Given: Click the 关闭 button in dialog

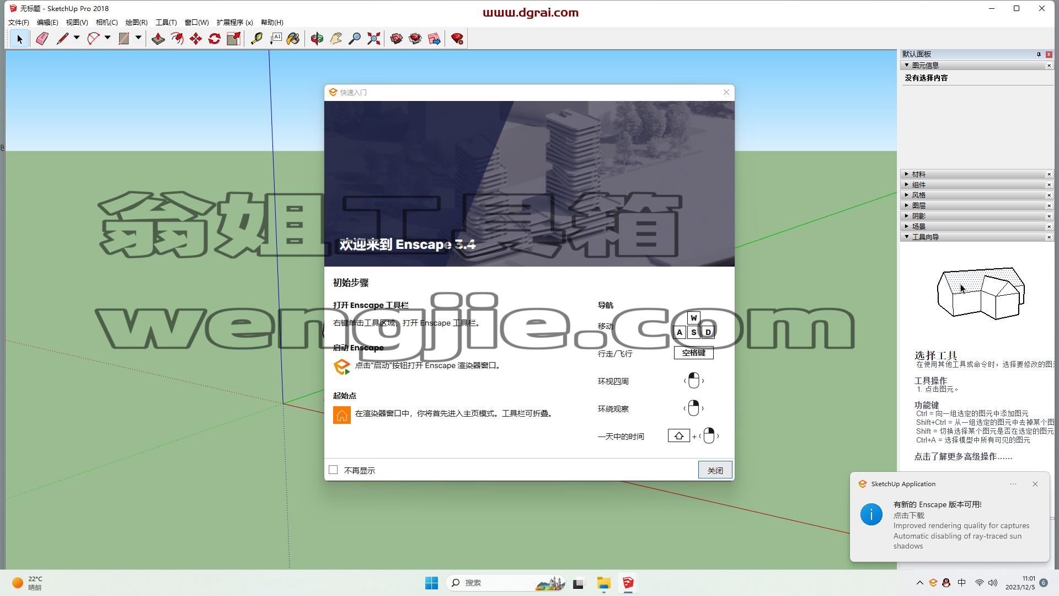Looking at the screenshot, I should (x=715, y=470).
